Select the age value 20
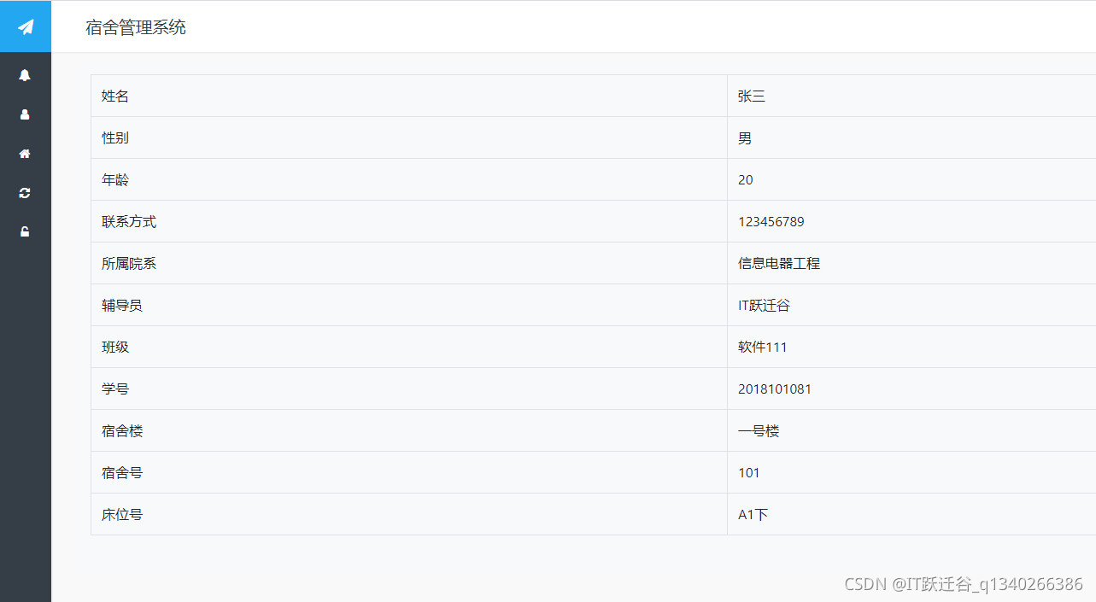The image size is (1096, 602). pyautogui.click(x=746, y=180)
